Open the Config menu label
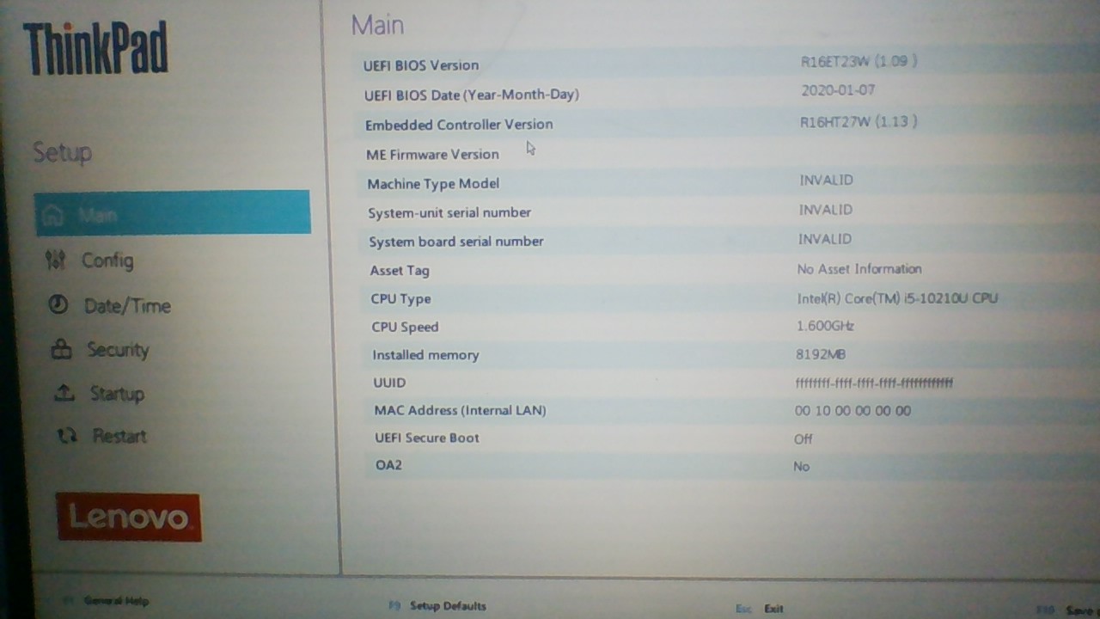 (107, 260)
